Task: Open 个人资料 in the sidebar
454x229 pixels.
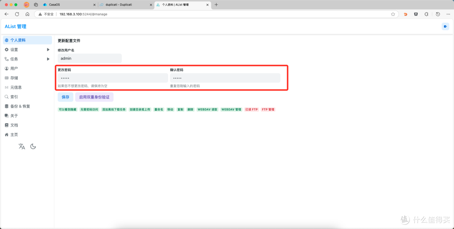Action: click(27, 40)
